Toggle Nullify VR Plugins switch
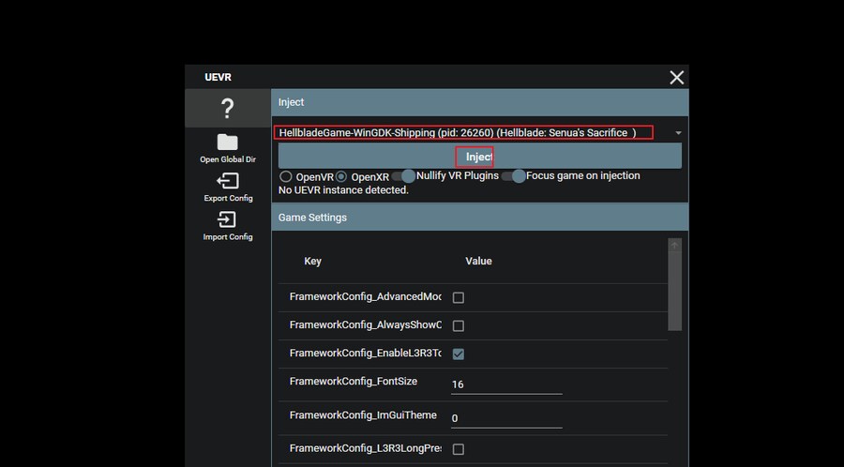 403,176
